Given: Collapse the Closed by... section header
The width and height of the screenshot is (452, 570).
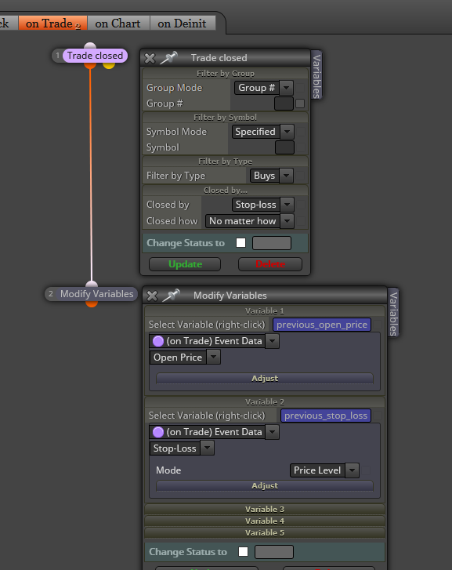Looking at the screenshot, I should click(226, 191).
